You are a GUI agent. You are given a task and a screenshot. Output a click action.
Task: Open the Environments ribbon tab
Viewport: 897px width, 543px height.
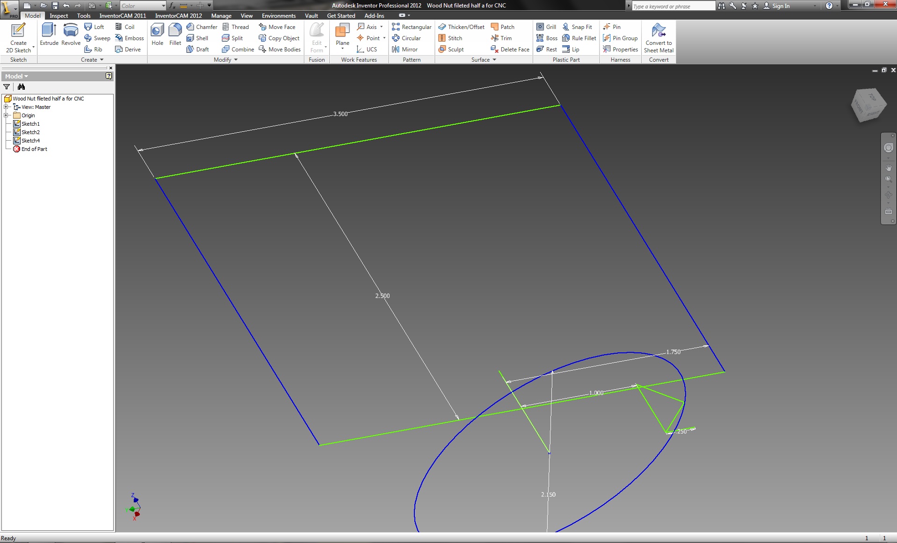click(x=279, y=15)
